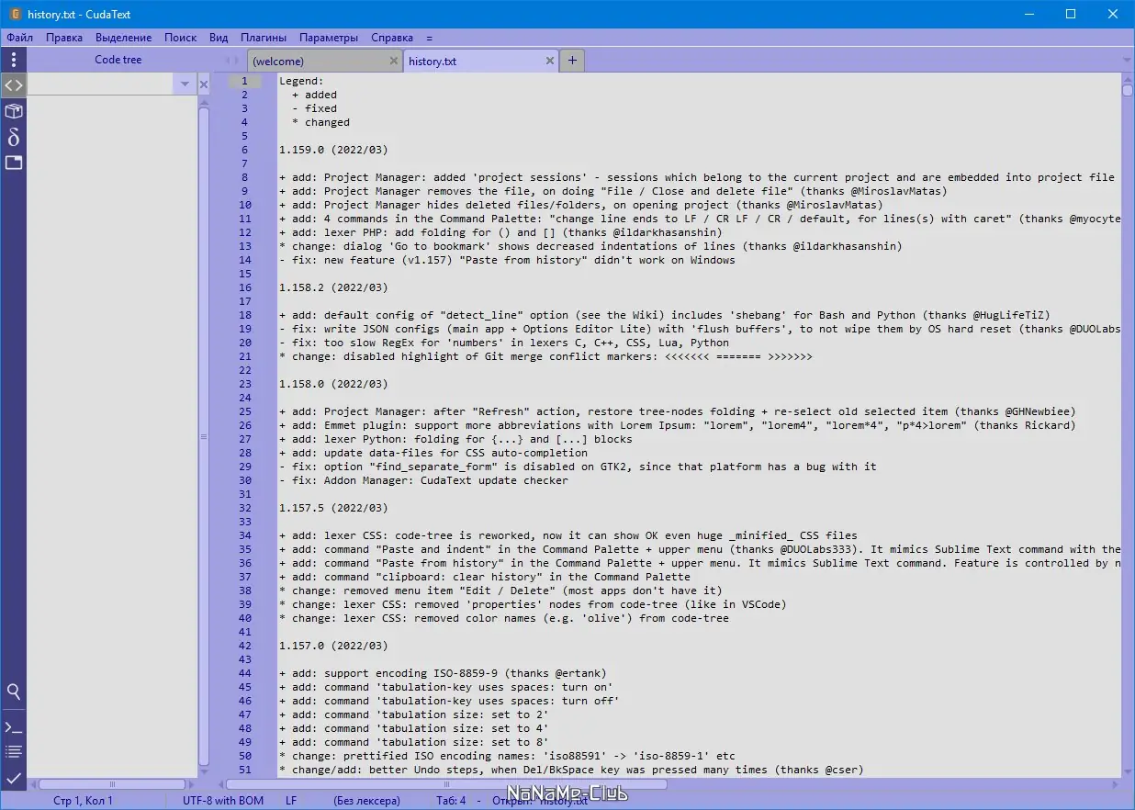Change tab size via 'Таб: 4'

[451, 801]
